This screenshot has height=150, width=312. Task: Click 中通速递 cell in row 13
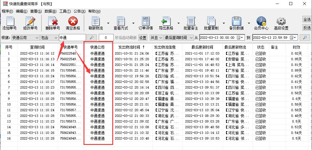pos(98,121)
